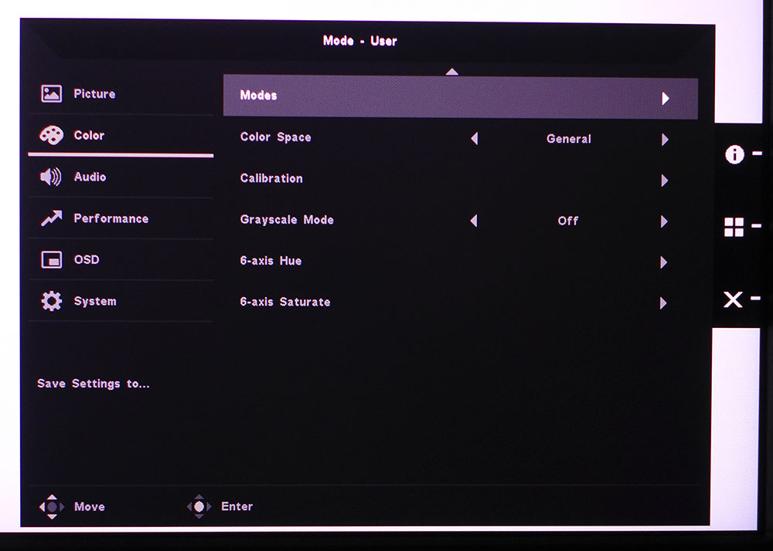
Task: Expand the Calibration submenu arrow
Action: click(665, 181)
